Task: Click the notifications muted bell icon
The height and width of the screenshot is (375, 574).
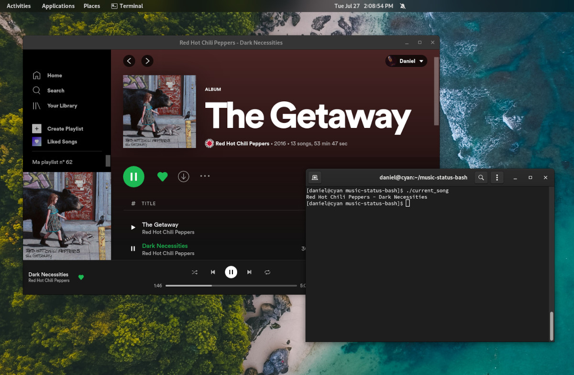Action: 403,6
